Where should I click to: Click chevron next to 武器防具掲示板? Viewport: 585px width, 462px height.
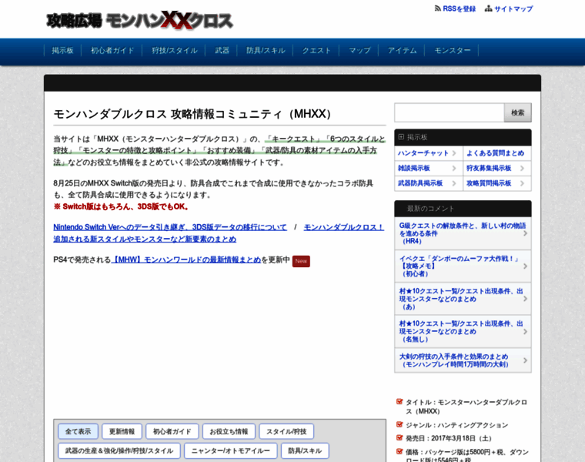coord(454,183)
